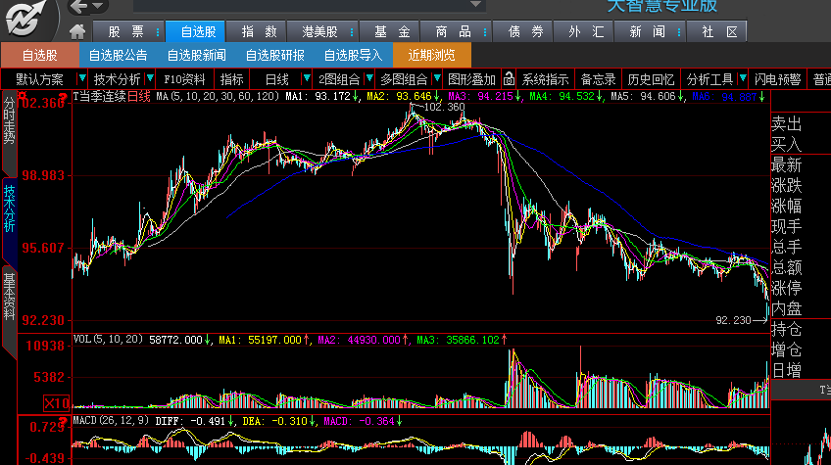Open the 股票 tab's dotted submenu
This screenshot has height=465, width=831.
[x=158, y=32]
